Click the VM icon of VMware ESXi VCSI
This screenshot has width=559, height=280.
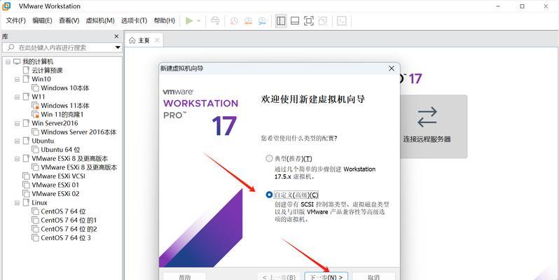[x=26, y=176]
